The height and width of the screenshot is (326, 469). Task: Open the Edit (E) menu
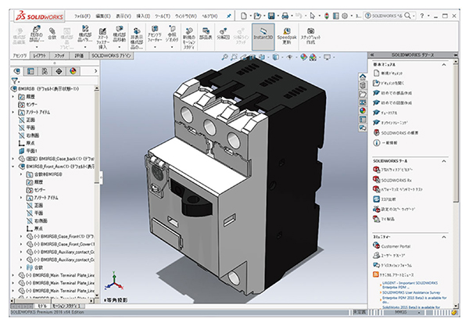click(x=103, y=16)
